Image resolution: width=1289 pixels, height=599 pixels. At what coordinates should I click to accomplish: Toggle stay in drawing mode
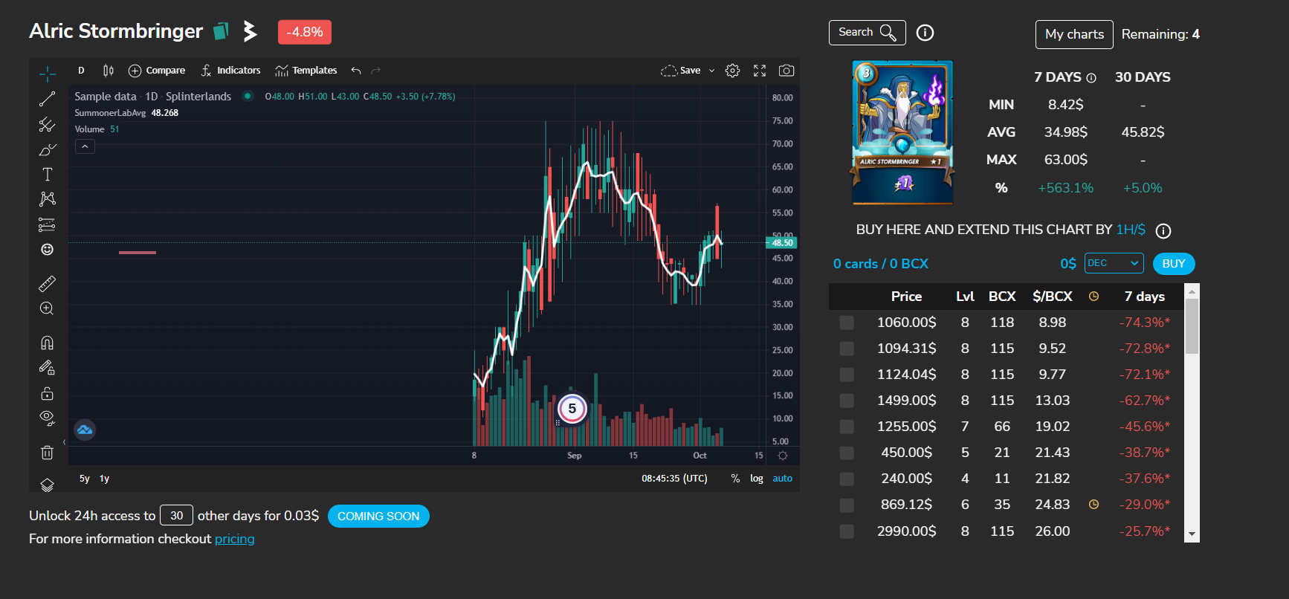[x=47, y=368]
